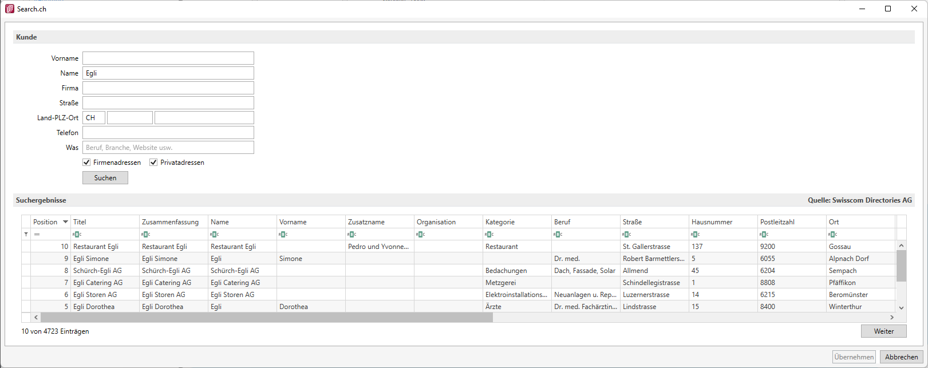Click the vertical scrollbar thumb of results
Viewport: 928px width, 368px height.
pyautogui.click(x=901, y=266)
